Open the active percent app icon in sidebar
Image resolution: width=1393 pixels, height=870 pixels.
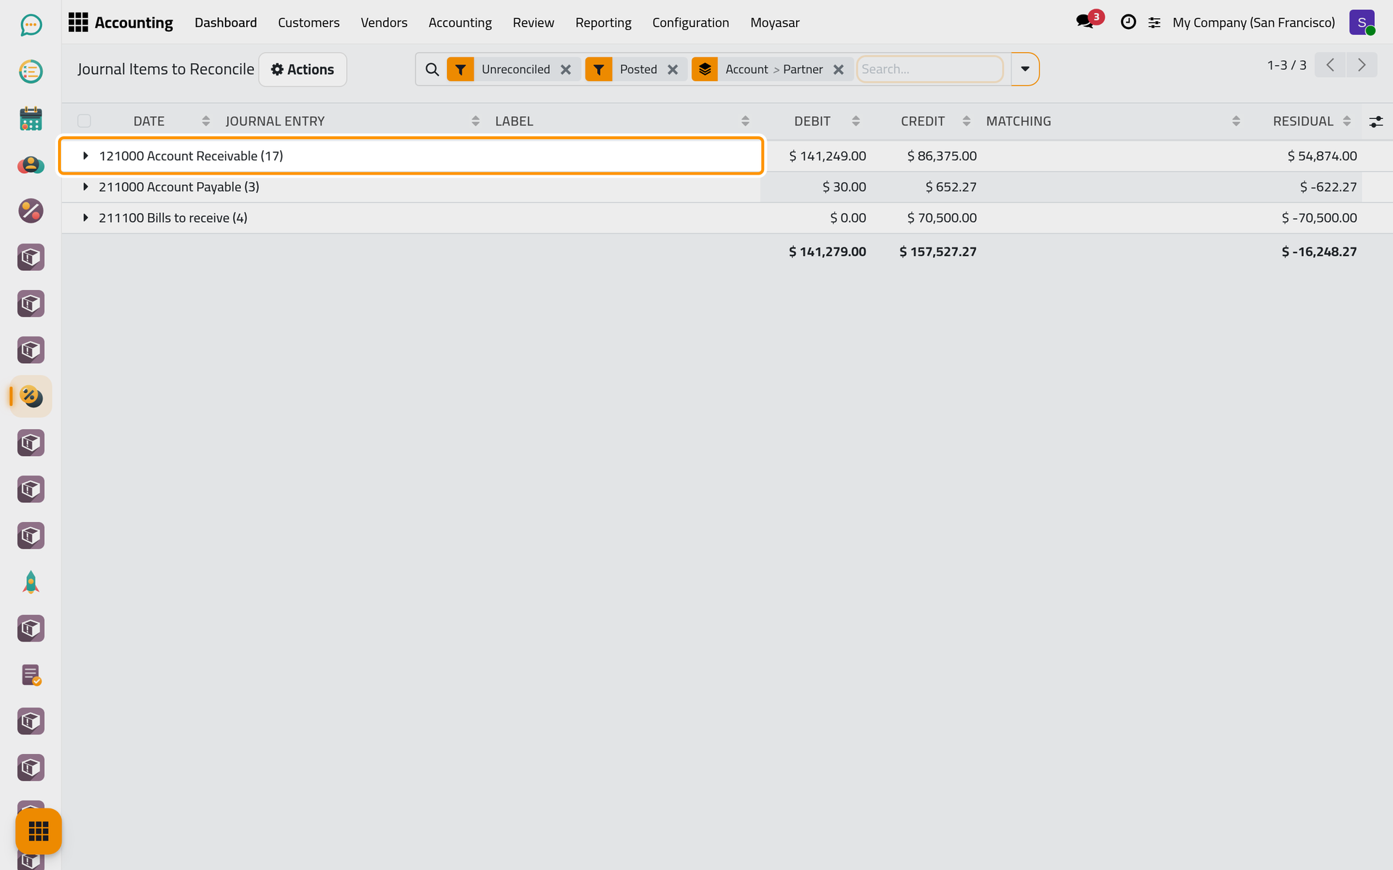pos(30,397)
